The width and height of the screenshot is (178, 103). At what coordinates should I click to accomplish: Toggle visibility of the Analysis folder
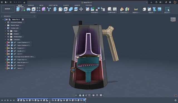(x=8, y=34)
